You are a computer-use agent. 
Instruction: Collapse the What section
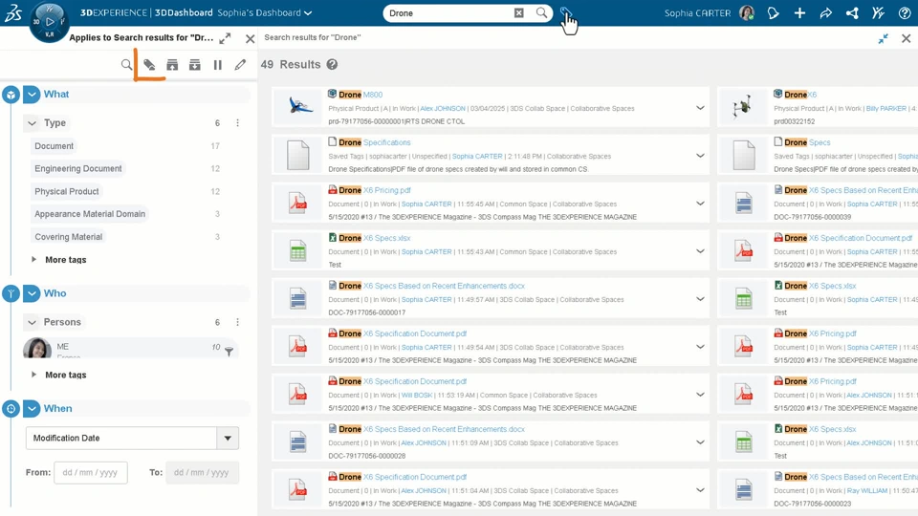(32, 95)
